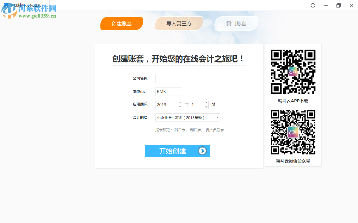
Task: Open the info icon in the title bar
Action: 313,5
